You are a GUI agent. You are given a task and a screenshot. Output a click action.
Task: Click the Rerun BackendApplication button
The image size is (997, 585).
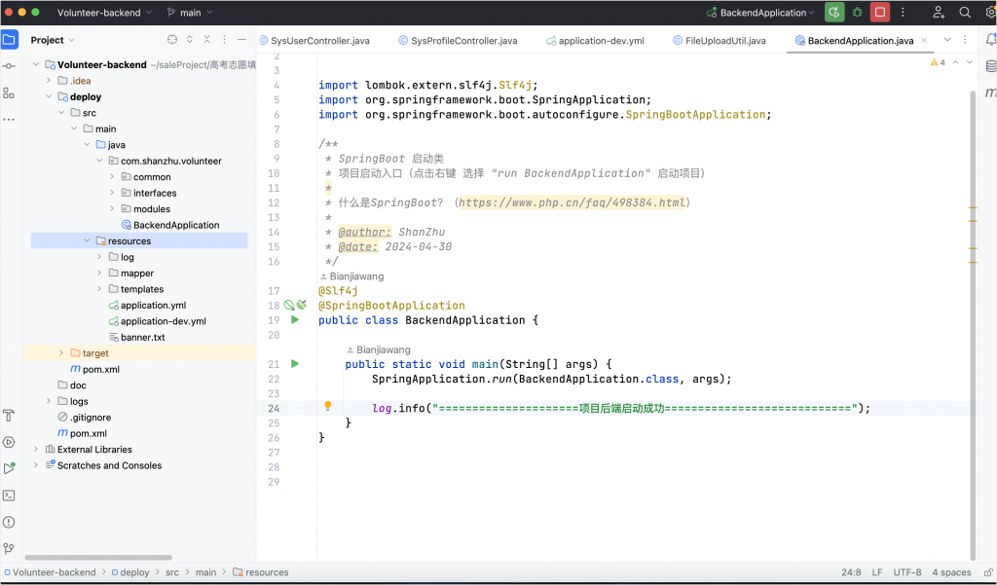tap(834, 13)
